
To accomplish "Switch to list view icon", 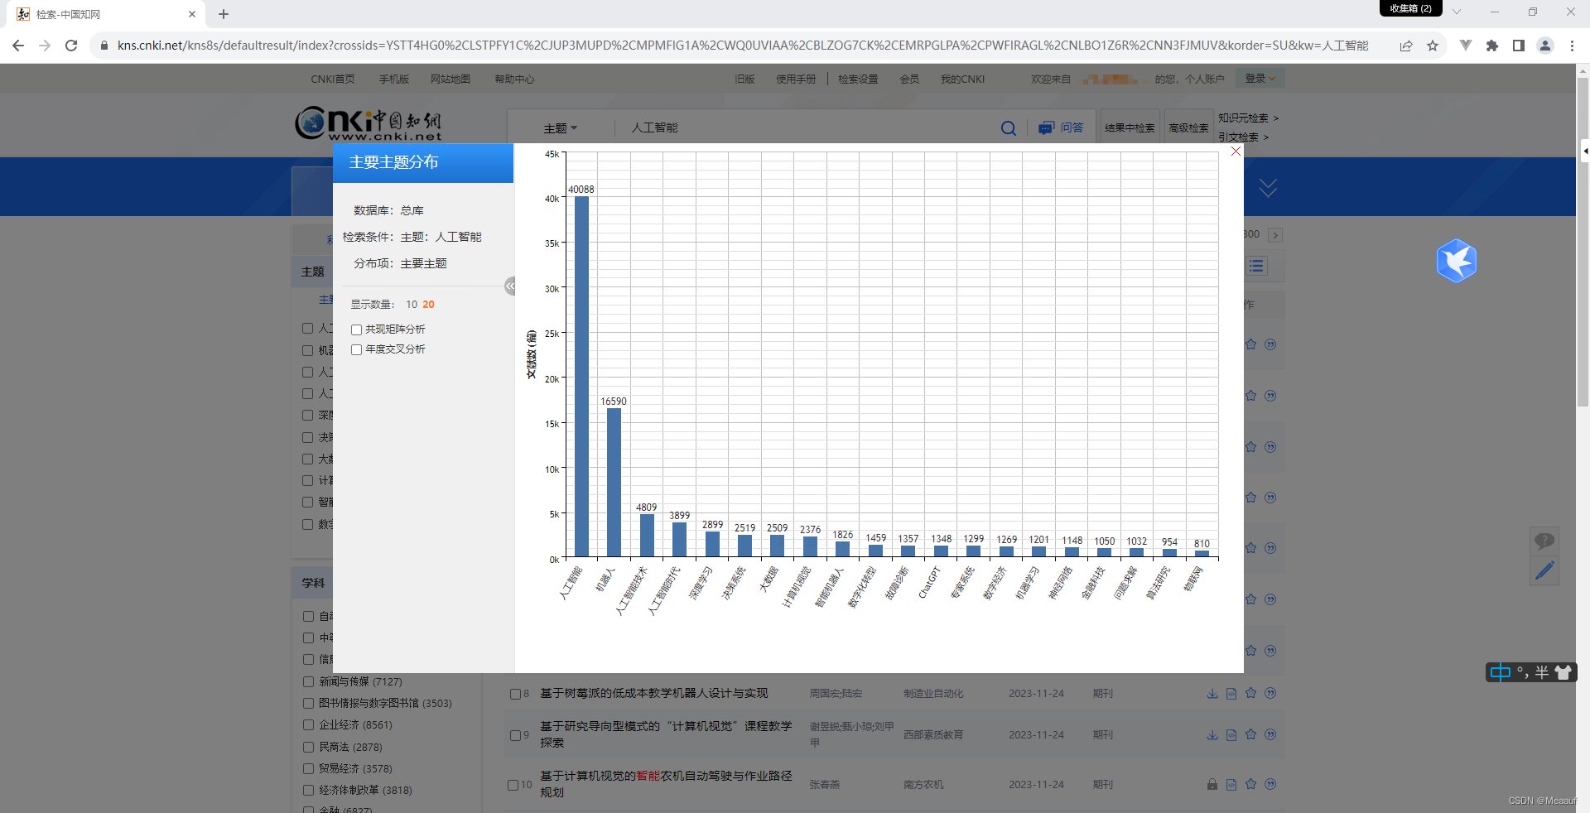I will [x=1257, y=266].
